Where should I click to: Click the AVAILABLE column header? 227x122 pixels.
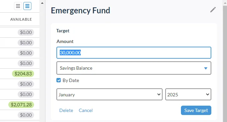(x=21, y=19)
